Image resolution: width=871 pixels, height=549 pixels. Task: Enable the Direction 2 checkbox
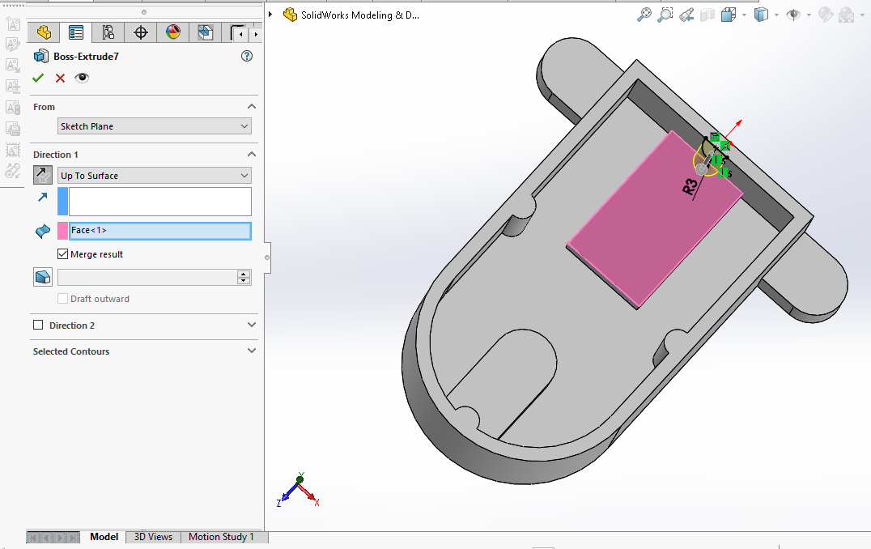(38, 326)
